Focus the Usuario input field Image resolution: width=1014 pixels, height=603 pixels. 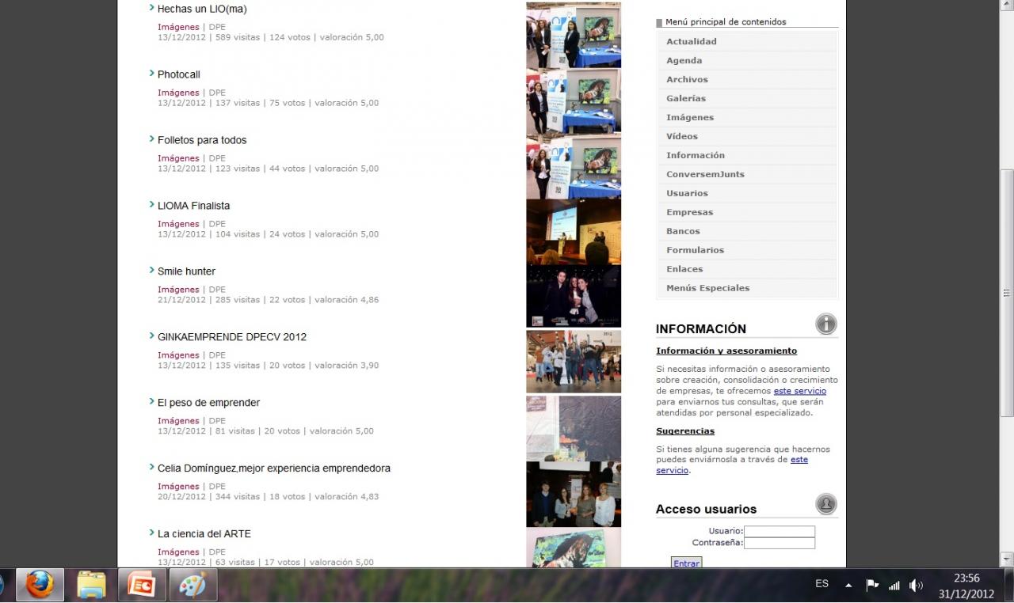coord(780,531)
